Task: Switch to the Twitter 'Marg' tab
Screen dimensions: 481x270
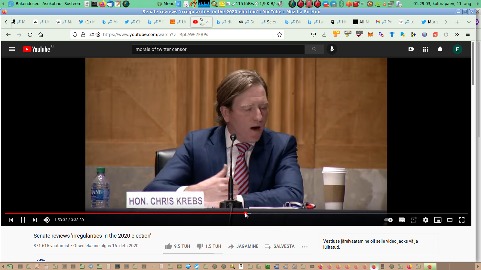Action: point(430,22)
